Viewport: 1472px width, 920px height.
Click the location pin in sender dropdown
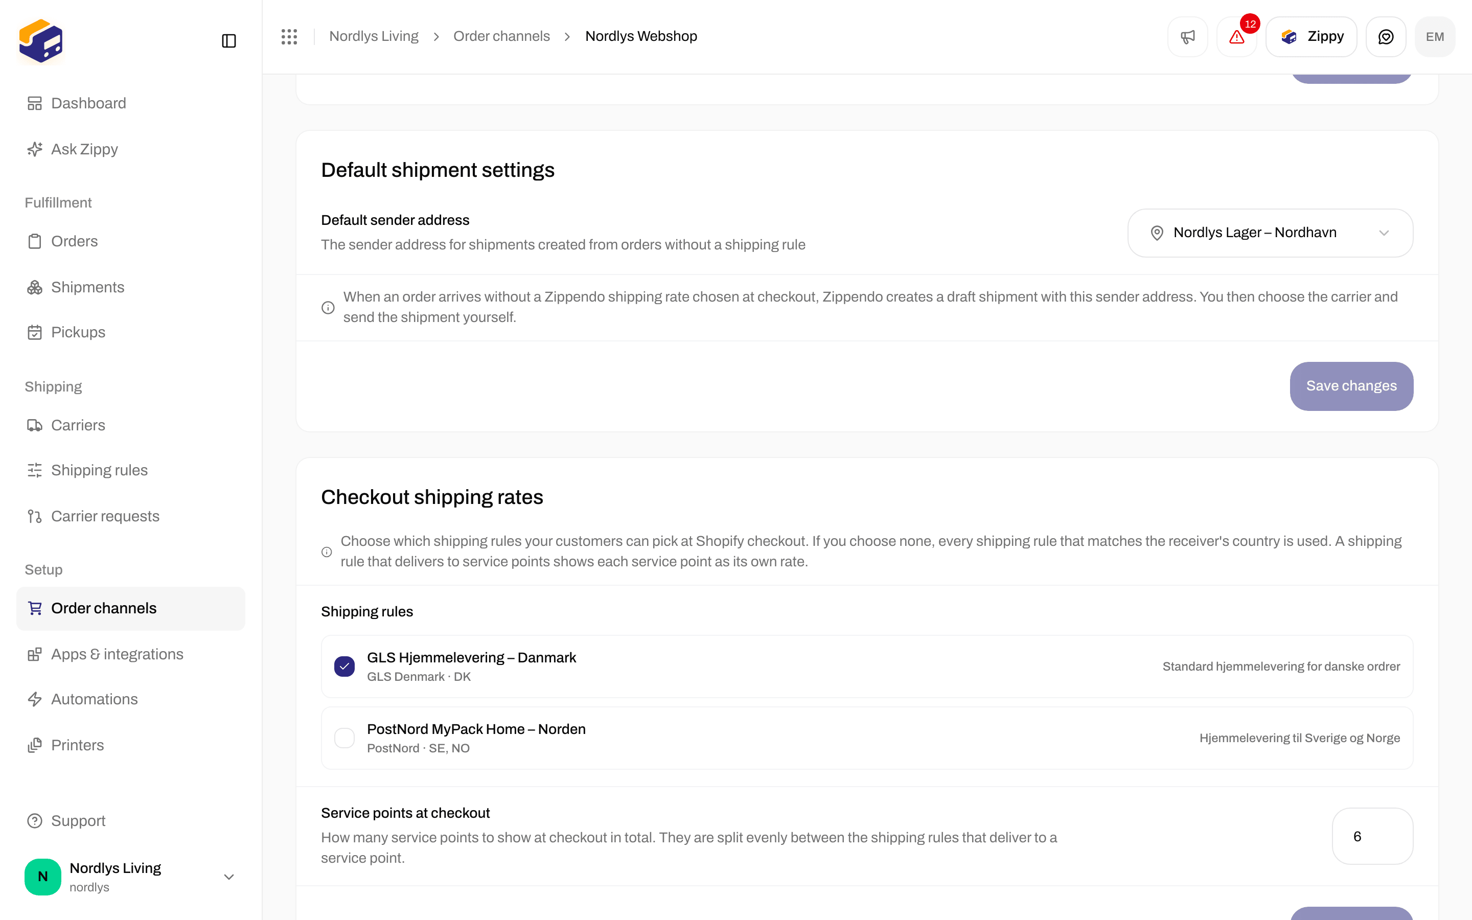[x=1157, y=233]
